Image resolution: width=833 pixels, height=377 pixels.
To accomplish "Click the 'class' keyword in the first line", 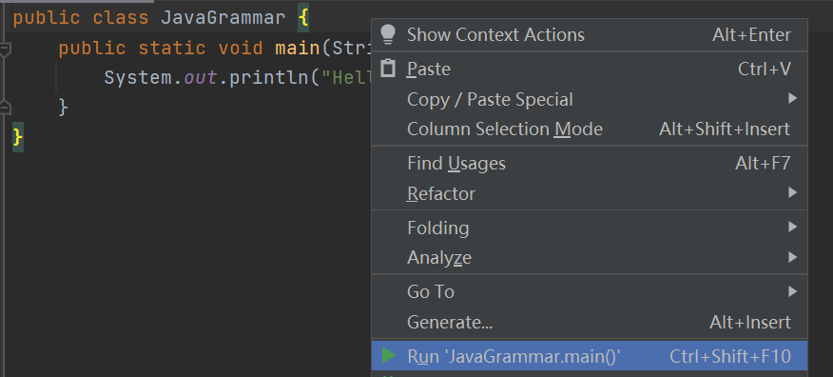I will pyautogui.click(x=121, y=18).
